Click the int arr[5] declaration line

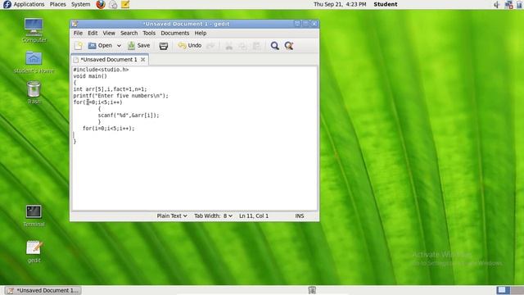pyautogui.click(x=110, y=89)
